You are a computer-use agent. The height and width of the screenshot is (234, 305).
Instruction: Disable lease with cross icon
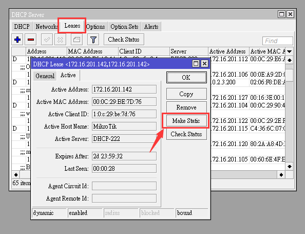[x=60, y=40]
